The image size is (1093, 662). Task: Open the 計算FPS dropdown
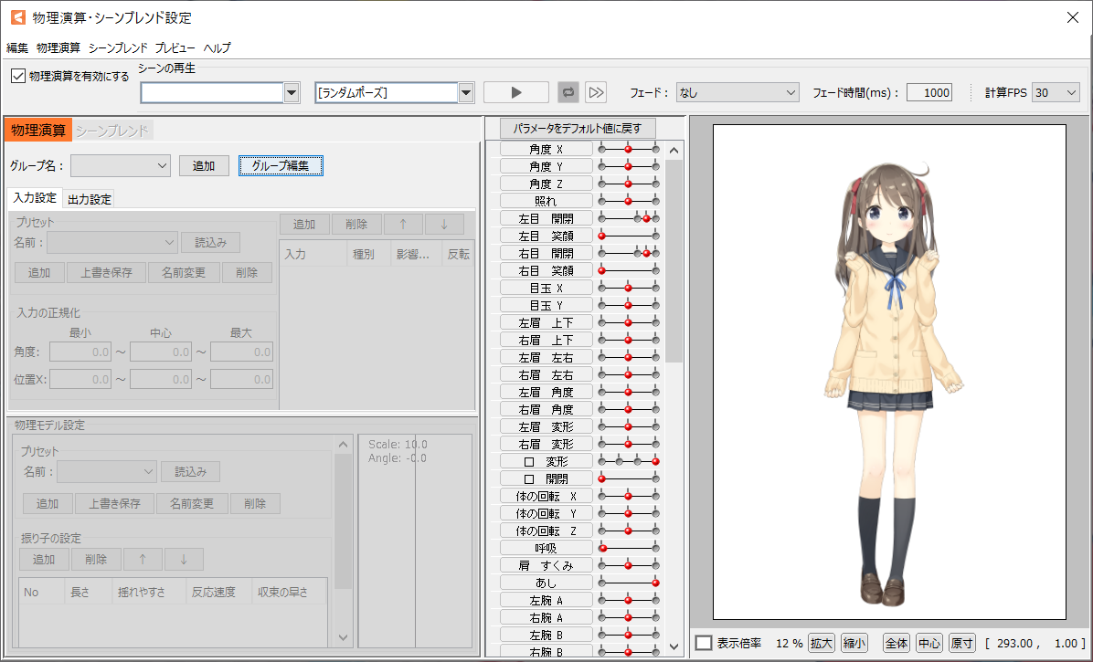coord(1056,92)
